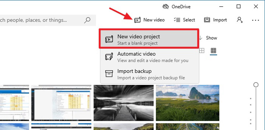The image size is (265, 130).
Task: Open the three-dot more options menu
Action: pos(255,20)
